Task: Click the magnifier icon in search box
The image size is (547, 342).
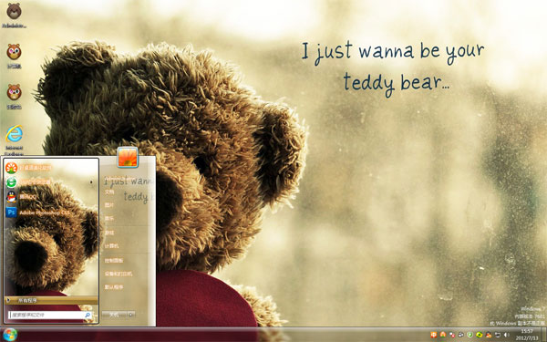Action: [88, 316]
